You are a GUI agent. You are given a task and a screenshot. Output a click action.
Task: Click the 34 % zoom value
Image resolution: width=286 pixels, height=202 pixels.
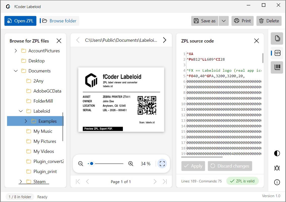(x=145, y=164)
